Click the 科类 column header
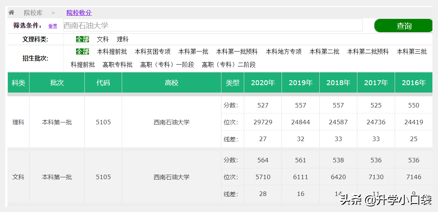Viewport: 438px width, 212px height. 18,83
